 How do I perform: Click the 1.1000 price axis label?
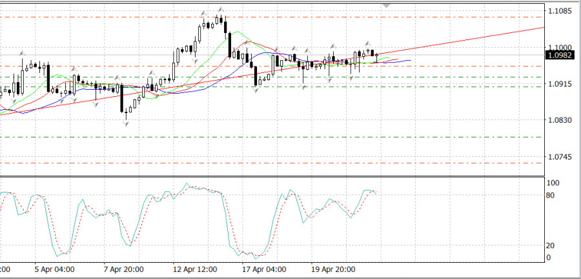point(558,48)
